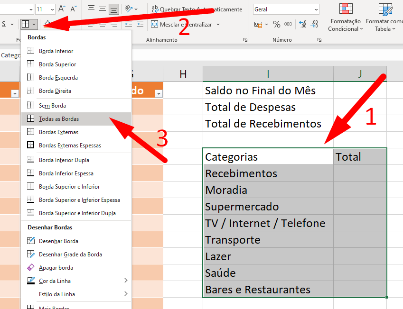
Task: Select the Bares e Restaurantes cell
Action: point(268,290)
